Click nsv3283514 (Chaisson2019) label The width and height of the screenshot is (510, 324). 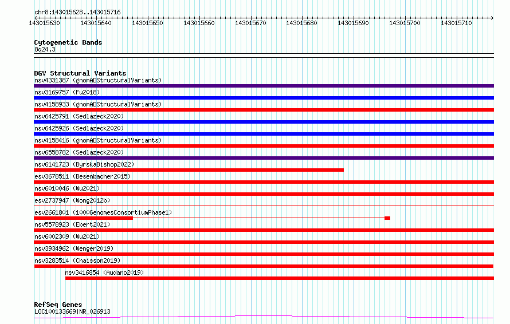[77, 260]
